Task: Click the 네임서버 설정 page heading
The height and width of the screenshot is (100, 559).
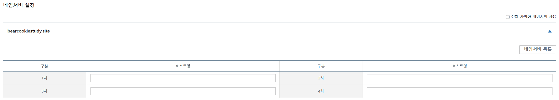Action: (x=19, y=5)
